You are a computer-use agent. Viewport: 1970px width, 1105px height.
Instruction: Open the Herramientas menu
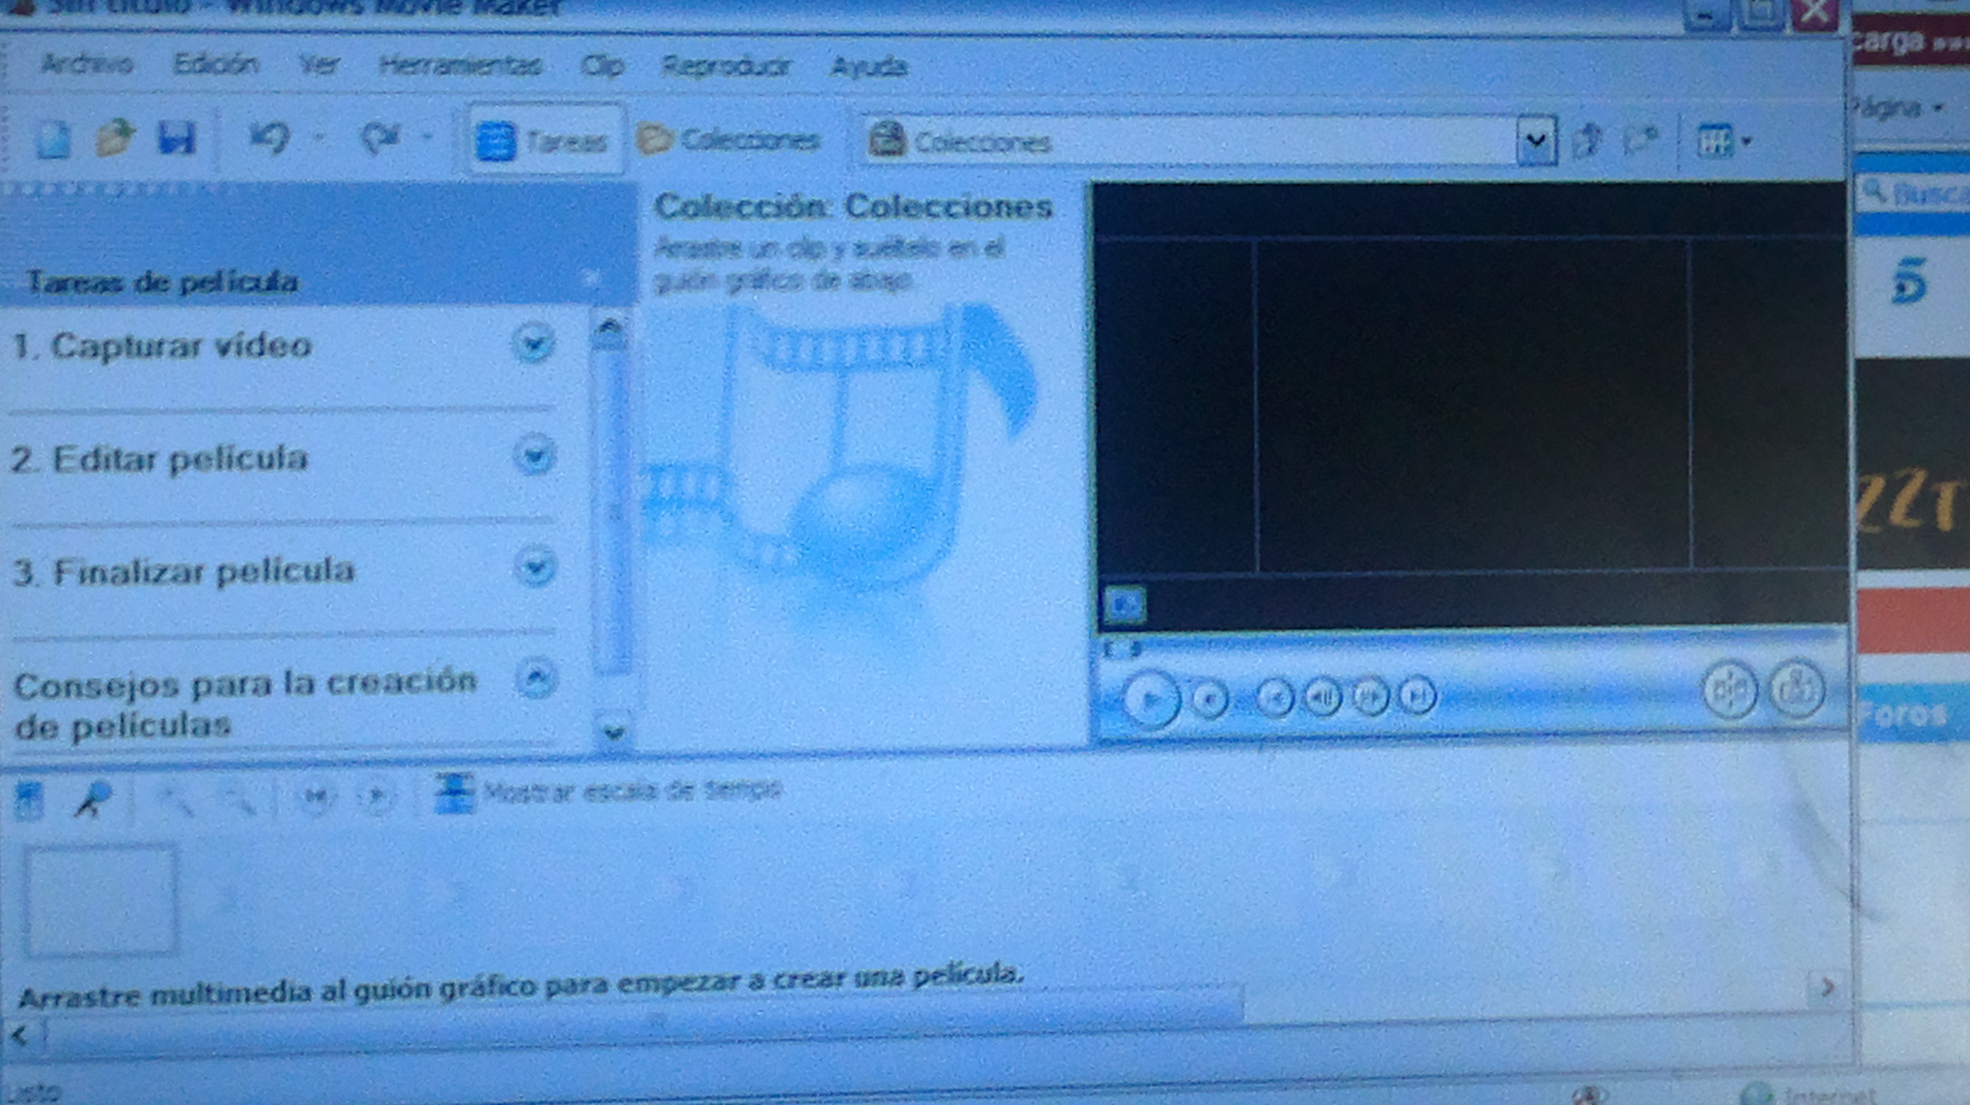[x=461, y=66]
